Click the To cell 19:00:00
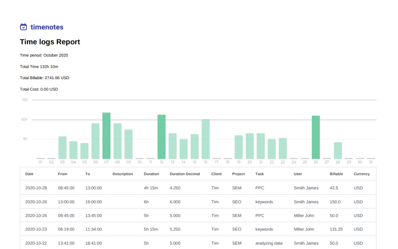 [94, 202]
